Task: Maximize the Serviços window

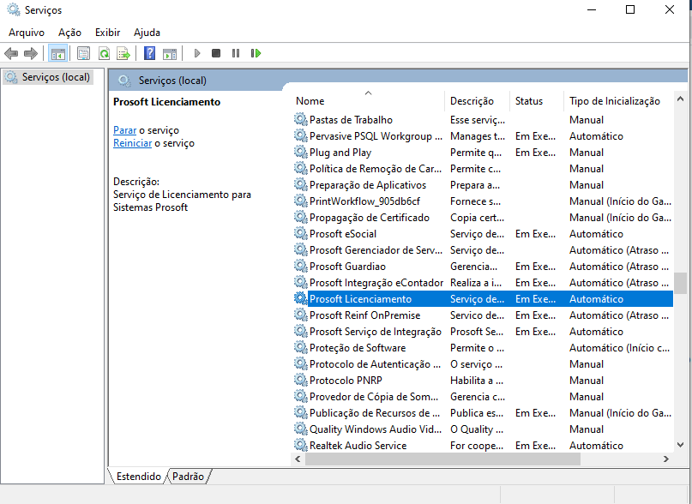Action: click(630, 9)
